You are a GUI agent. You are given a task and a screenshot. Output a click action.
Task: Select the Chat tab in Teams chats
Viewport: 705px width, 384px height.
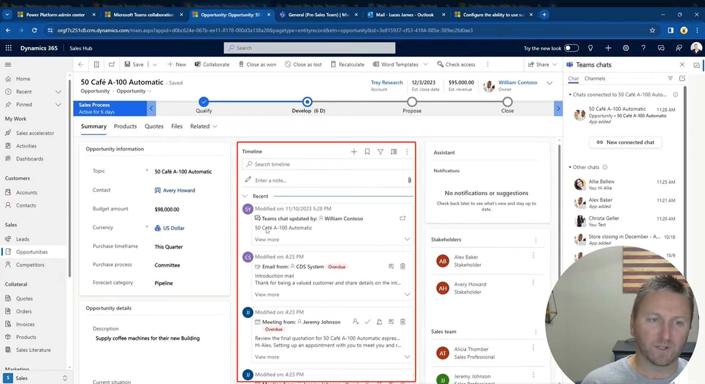(x=573, y=78)
